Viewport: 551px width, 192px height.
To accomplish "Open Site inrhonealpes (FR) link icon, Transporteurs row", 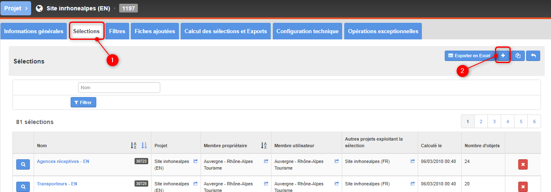I will tap(413, 184).
